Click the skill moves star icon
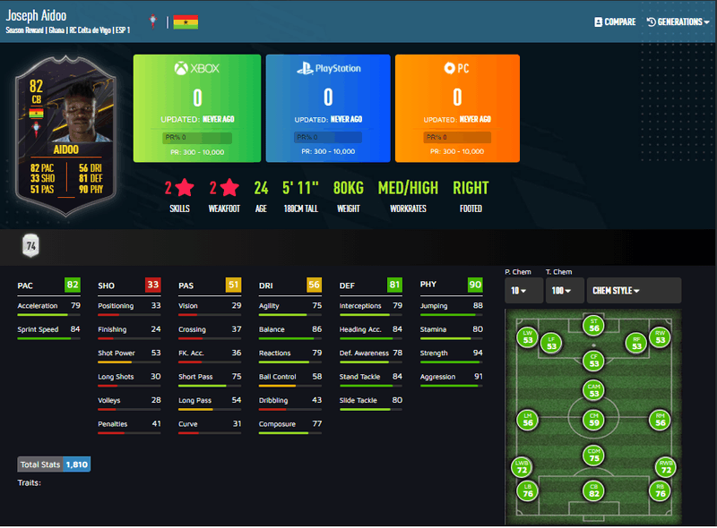 click(185, 188)
